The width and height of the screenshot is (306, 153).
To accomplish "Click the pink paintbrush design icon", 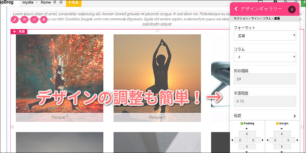I will tap(15, 20).
